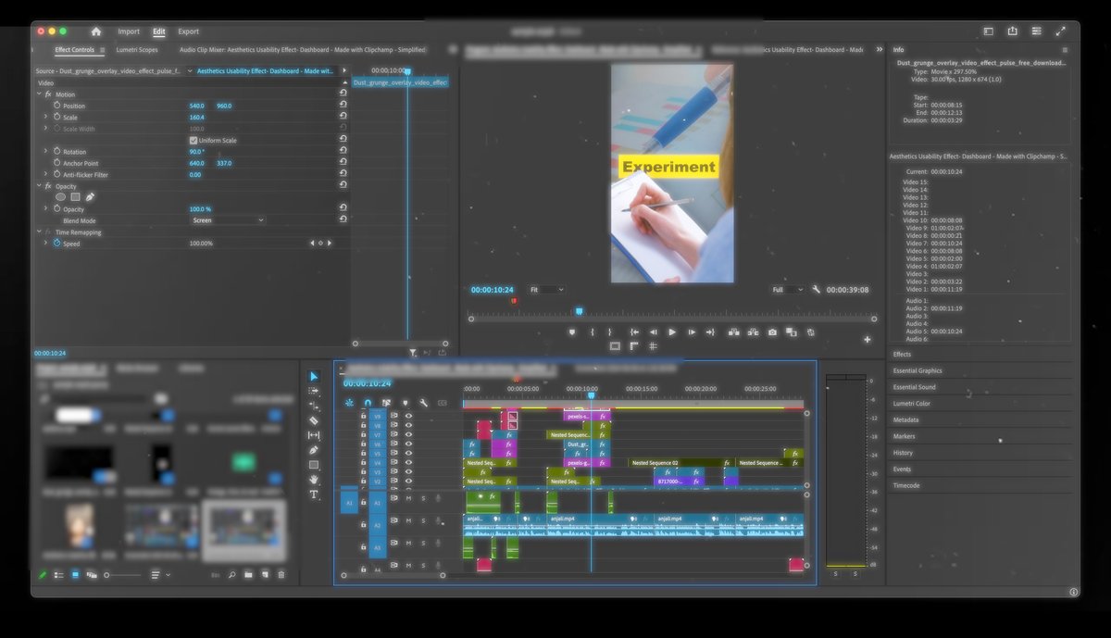Toggle Linked Selection in timeline

pos(386,403)
